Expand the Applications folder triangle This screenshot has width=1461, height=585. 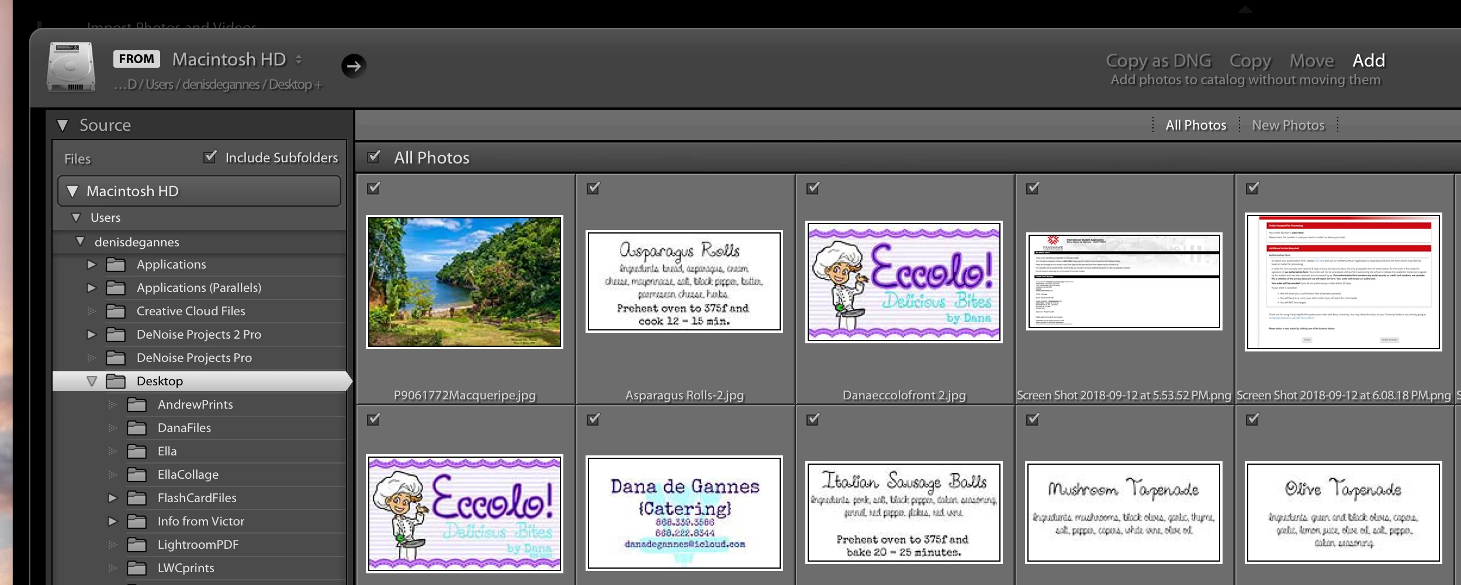click(91, 264)
